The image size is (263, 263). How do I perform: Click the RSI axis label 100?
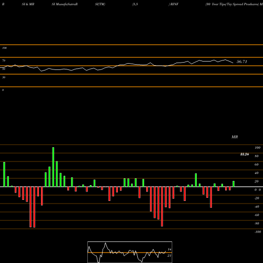(x=5, y=48)
